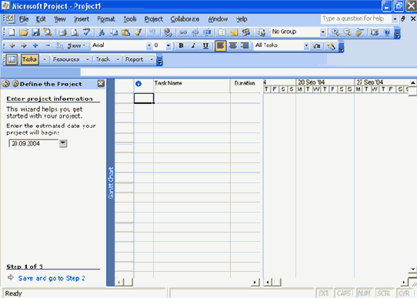Go to the selected task in the chart
Image resolution: width=417 pixels, height=298 pixels.
[x=359, y=32]
